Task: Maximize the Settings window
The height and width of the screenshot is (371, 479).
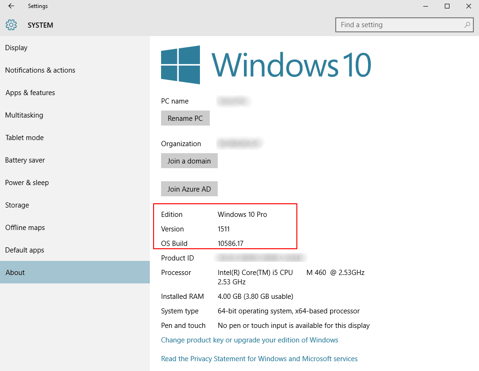Action: pos(447,6)
